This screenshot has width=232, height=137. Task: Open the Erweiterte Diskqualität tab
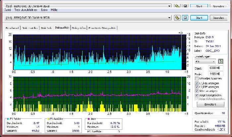click(x=102, y=28)
